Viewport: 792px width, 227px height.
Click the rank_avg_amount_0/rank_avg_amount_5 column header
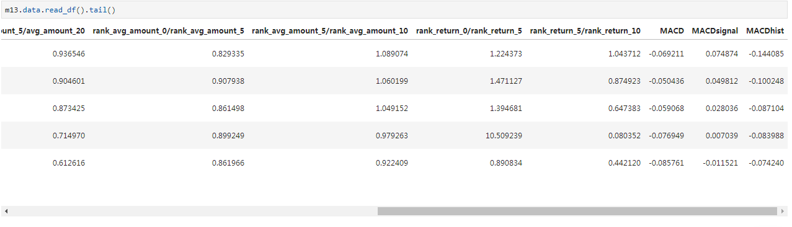pyautogui.click(x=168, y=30)
